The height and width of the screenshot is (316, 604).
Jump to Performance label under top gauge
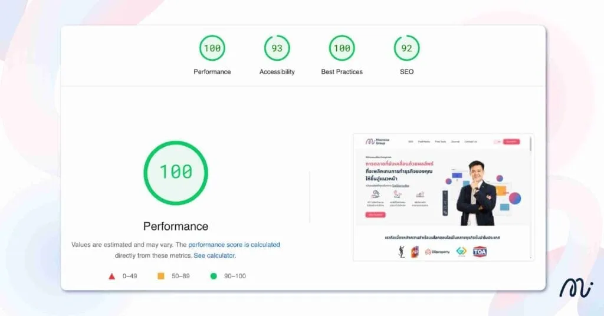212,71
